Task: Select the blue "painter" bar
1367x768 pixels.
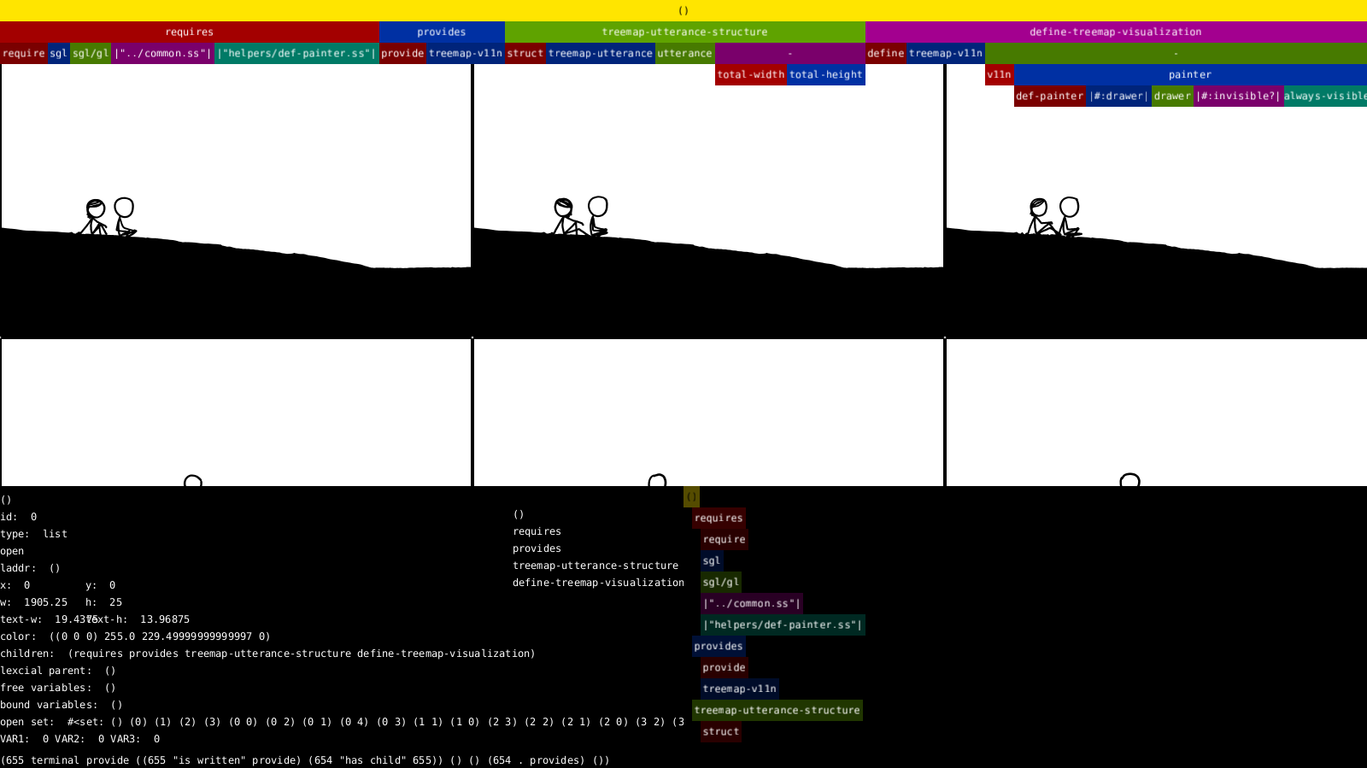Action: [x=1189, y=74]
